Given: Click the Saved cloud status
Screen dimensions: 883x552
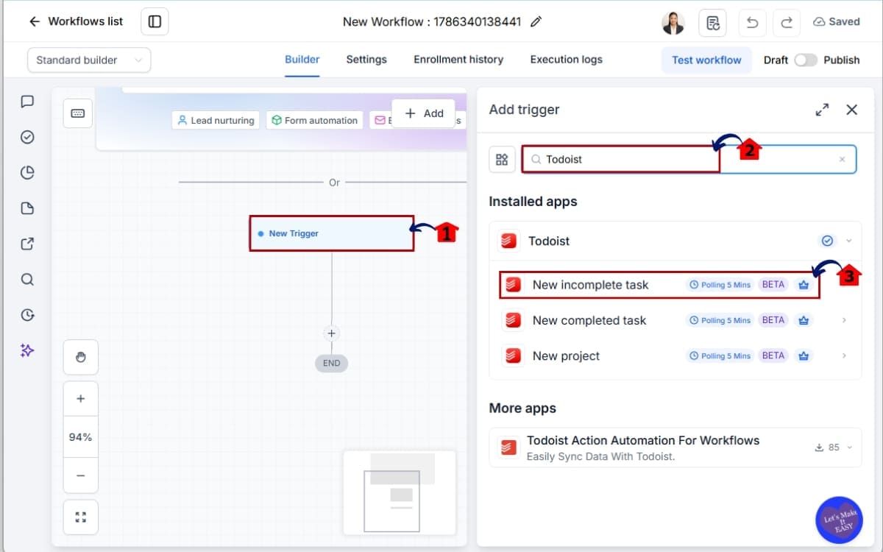Looking at the screenshot, I should [837, 22].
